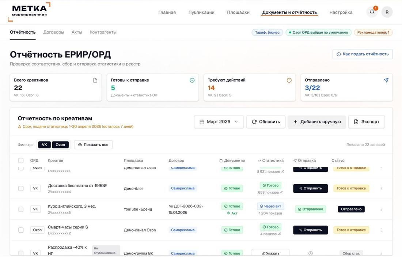Image resolution: width=402 pixels, height=257 pixels.
Task: Switch to the Договоры tab
Action: coord(54,32)
